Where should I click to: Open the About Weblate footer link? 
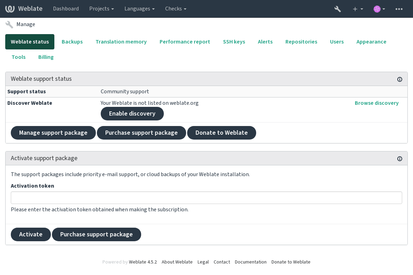click(177, 262)
